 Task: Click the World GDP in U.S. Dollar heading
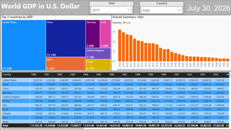point(40,6)
